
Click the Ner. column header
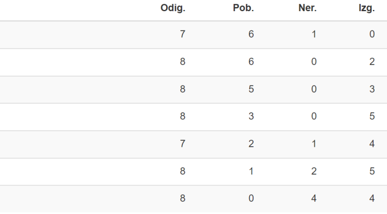pos(307,8)
